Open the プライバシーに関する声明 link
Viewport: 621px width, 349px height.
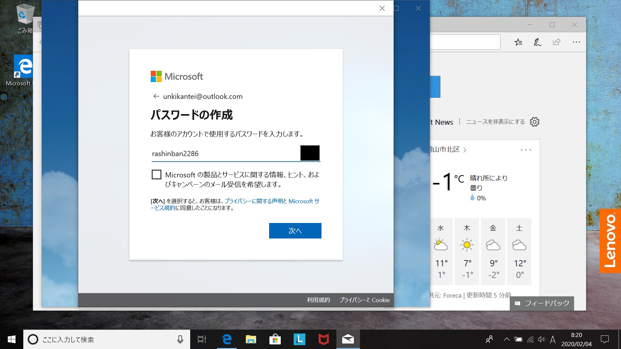(254, 201)
